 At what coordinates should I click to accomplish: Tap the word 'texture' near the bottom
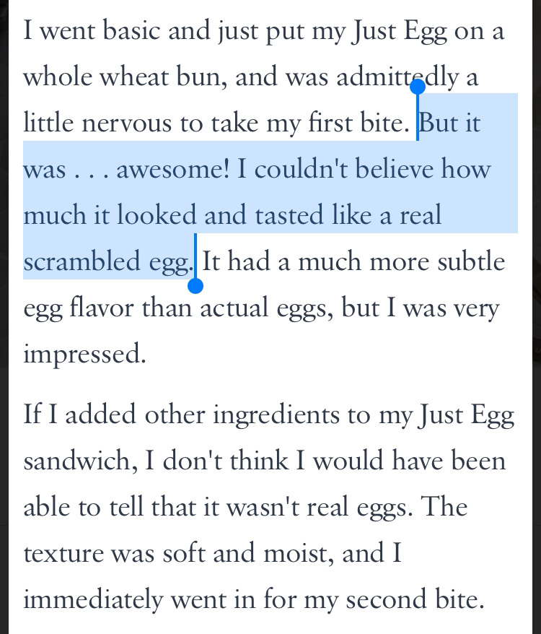point(63,554)
